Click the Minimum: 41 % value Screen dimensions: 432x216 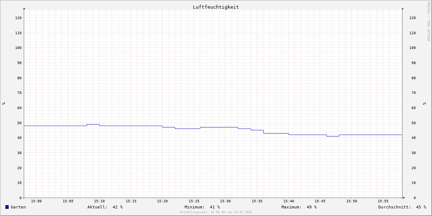202,207
